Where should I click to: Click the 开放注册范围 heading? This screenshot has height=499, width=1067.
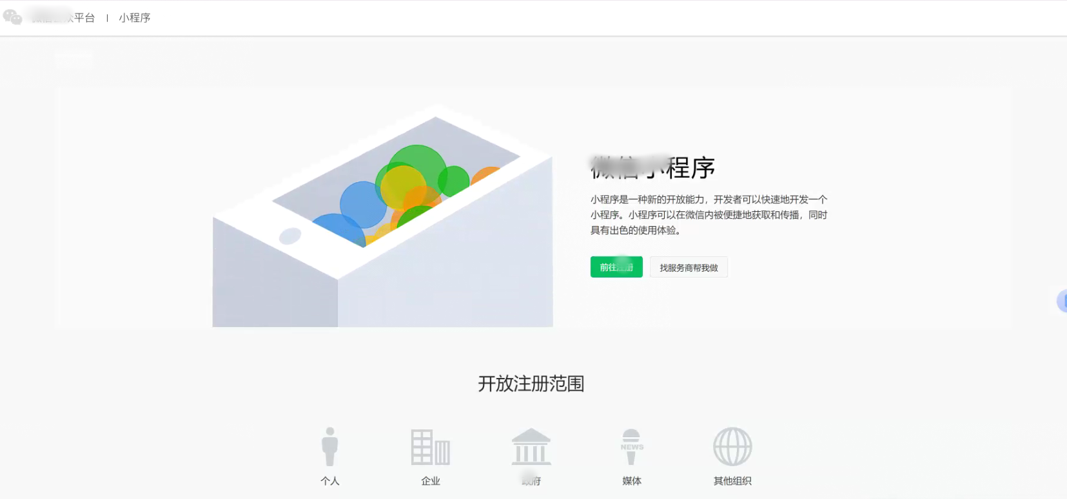[x=531, y=384]
